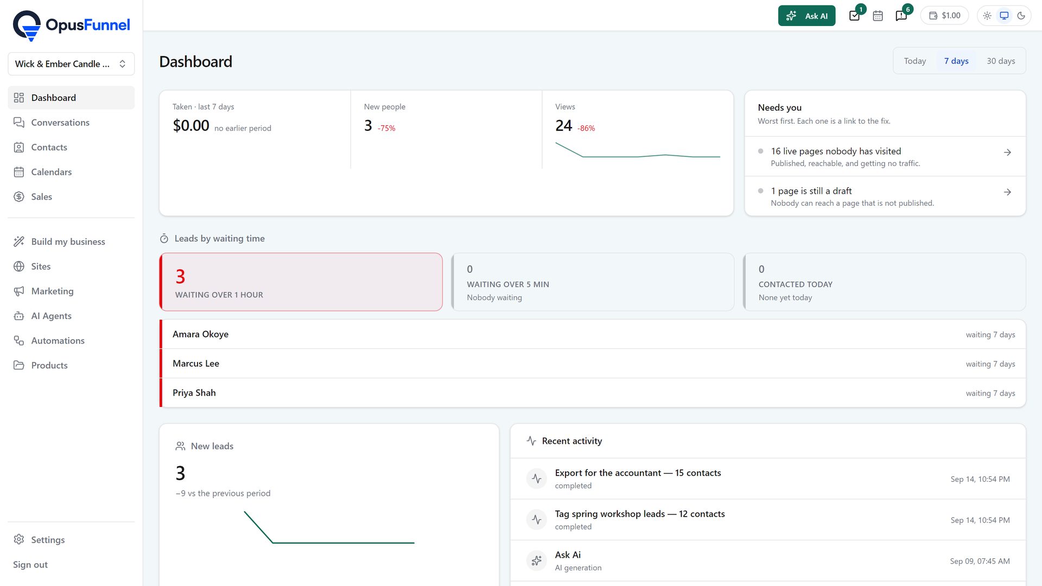Click the Contacts sidebar icon
Viewport: 1042px width, 586px height.
click(x=19, y=147)
